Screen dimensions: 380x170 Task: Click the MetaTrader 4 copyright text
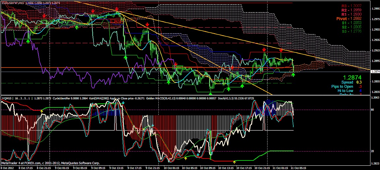(x=43, y=163)
